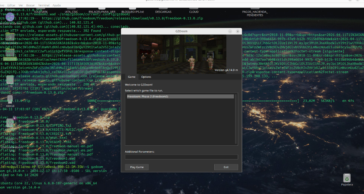
Task: Open the Papelera trash icon on desktop
Action: (347, 178)
